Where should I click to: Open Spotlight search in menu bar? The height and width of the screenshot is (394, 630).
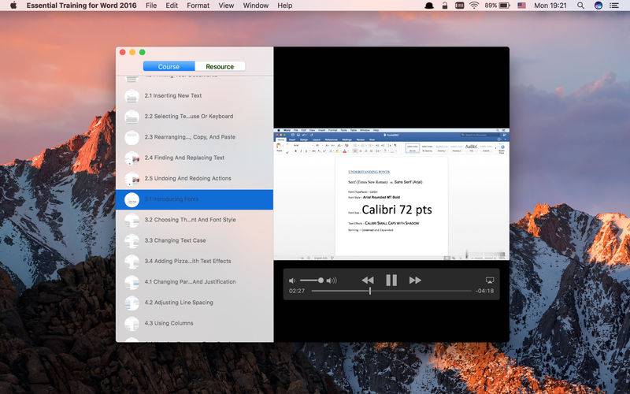580,6
